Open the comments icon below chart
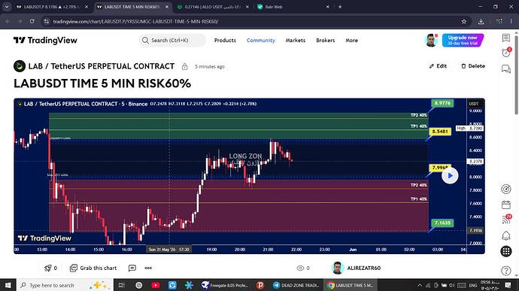This screenshot has height=291, width=519. tap(132, 268)
